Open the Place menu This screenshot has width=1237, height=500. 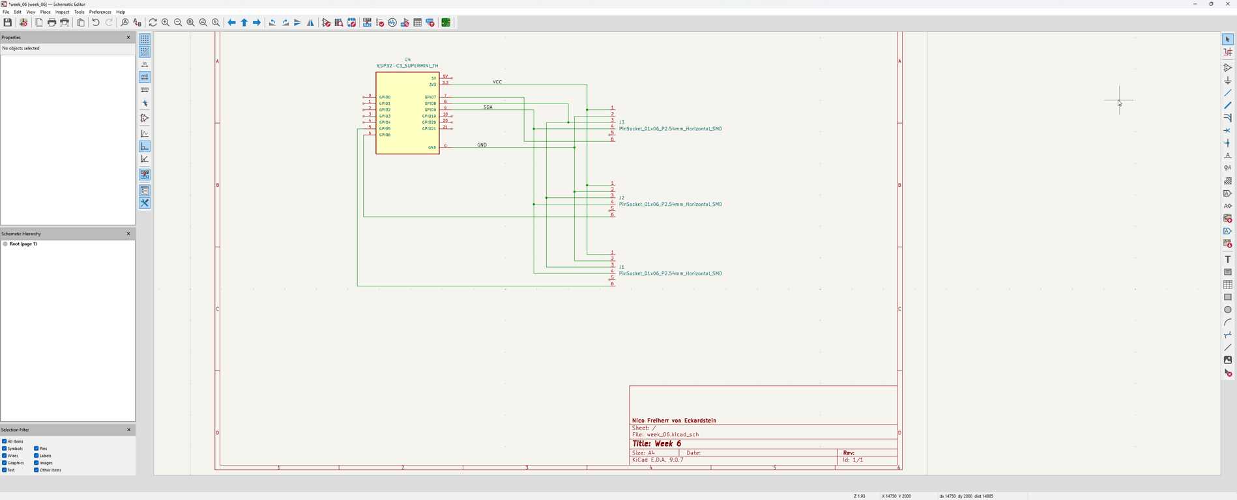click(x=45, y=12)
